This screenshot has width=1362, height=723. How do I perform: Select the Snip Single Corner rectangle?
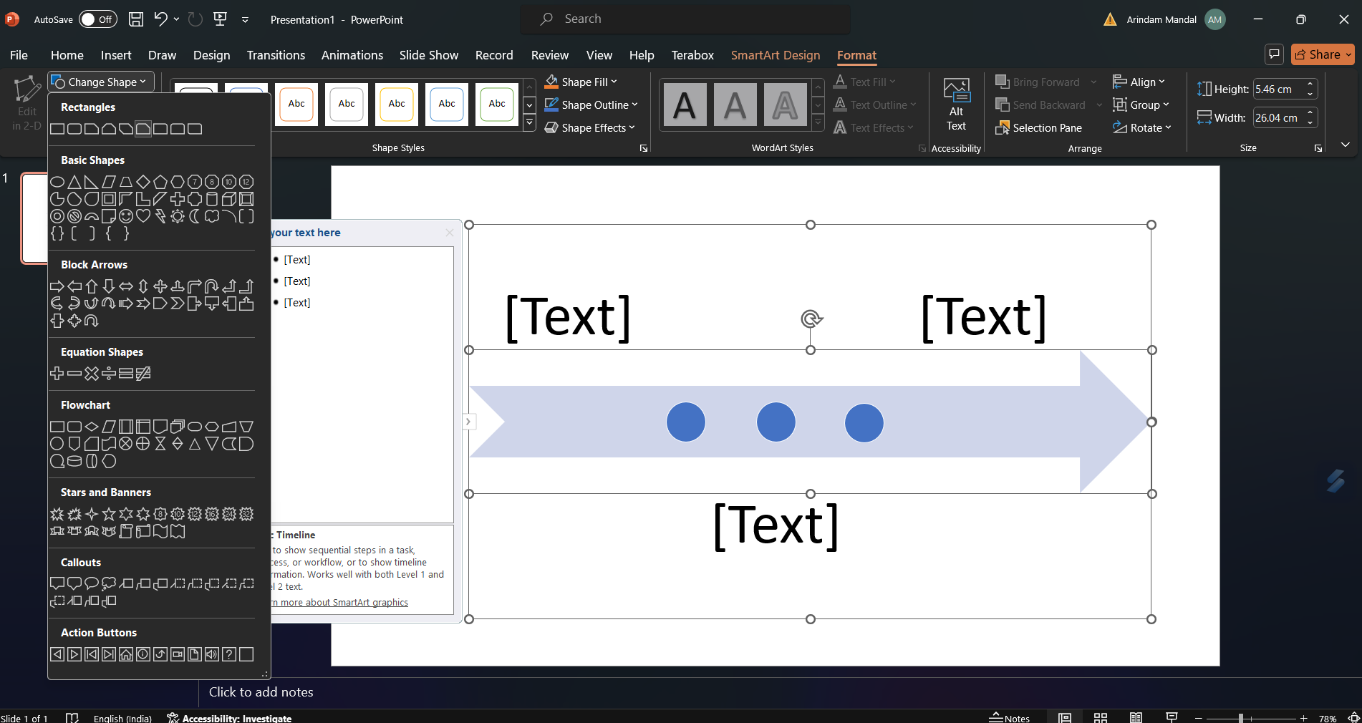(x=92, y=129)
